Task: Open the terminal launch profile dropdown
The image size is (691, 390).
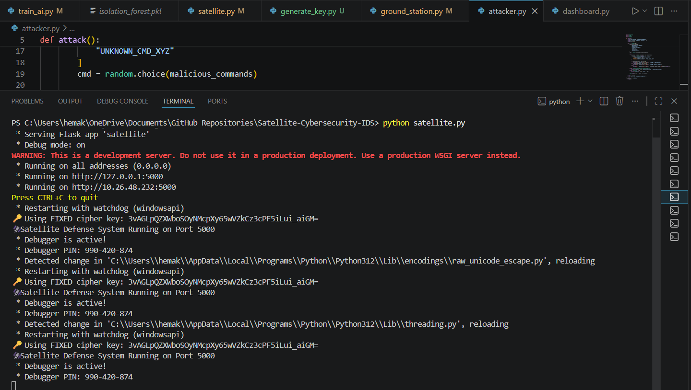Action: [x=590, y=101]
